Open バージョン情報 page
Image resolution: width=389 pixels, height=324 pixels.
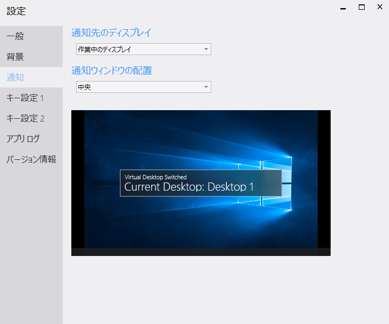pyautogui.click(x=31, y=159)
